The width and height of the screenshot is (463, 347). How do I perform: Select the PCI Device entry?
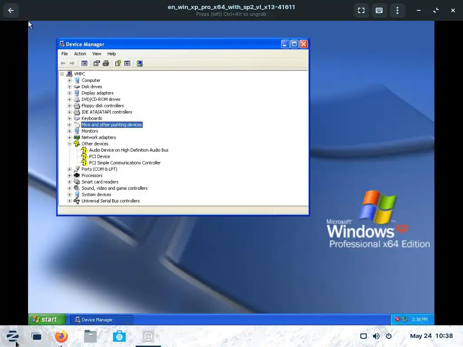pyautogui.click(x=99, y=156)
